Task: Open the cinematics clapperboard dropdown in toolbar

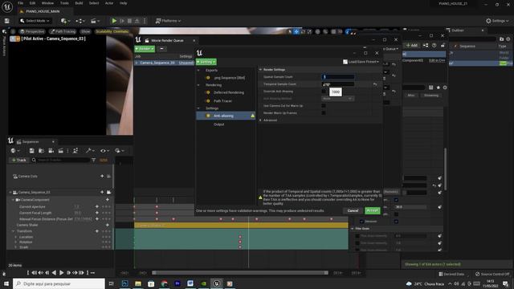Action: click(x=95, y=21)
